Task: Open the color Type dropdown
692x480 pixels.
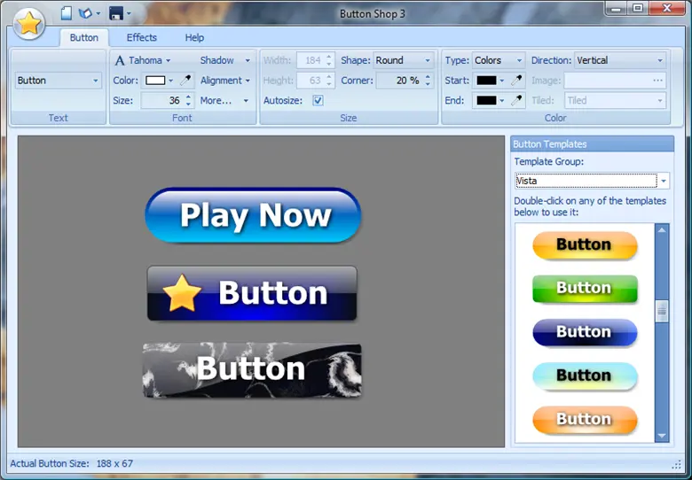Action: click(x=498, y=60)
